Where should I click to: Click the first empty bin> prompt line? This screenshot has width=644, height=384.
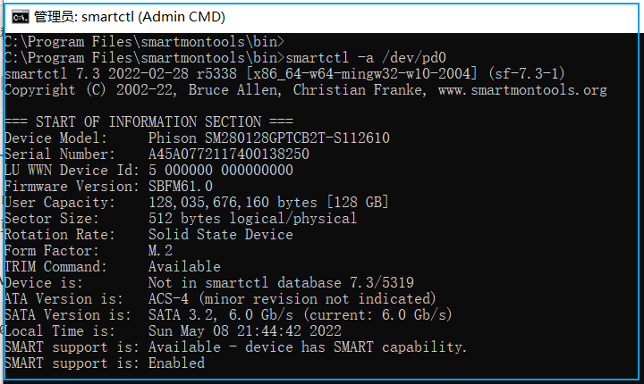(144, 41)
